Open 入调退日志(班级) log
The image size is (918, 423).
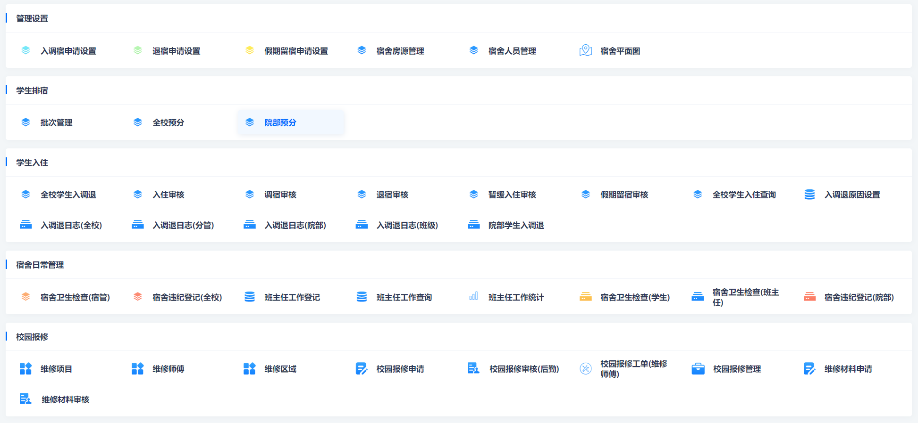pyautogui.click(x=407, y=225)
